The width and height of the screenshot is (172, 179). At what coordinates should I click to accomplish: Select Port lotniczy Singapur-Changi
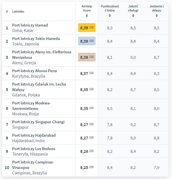click(x=38, y=122)
